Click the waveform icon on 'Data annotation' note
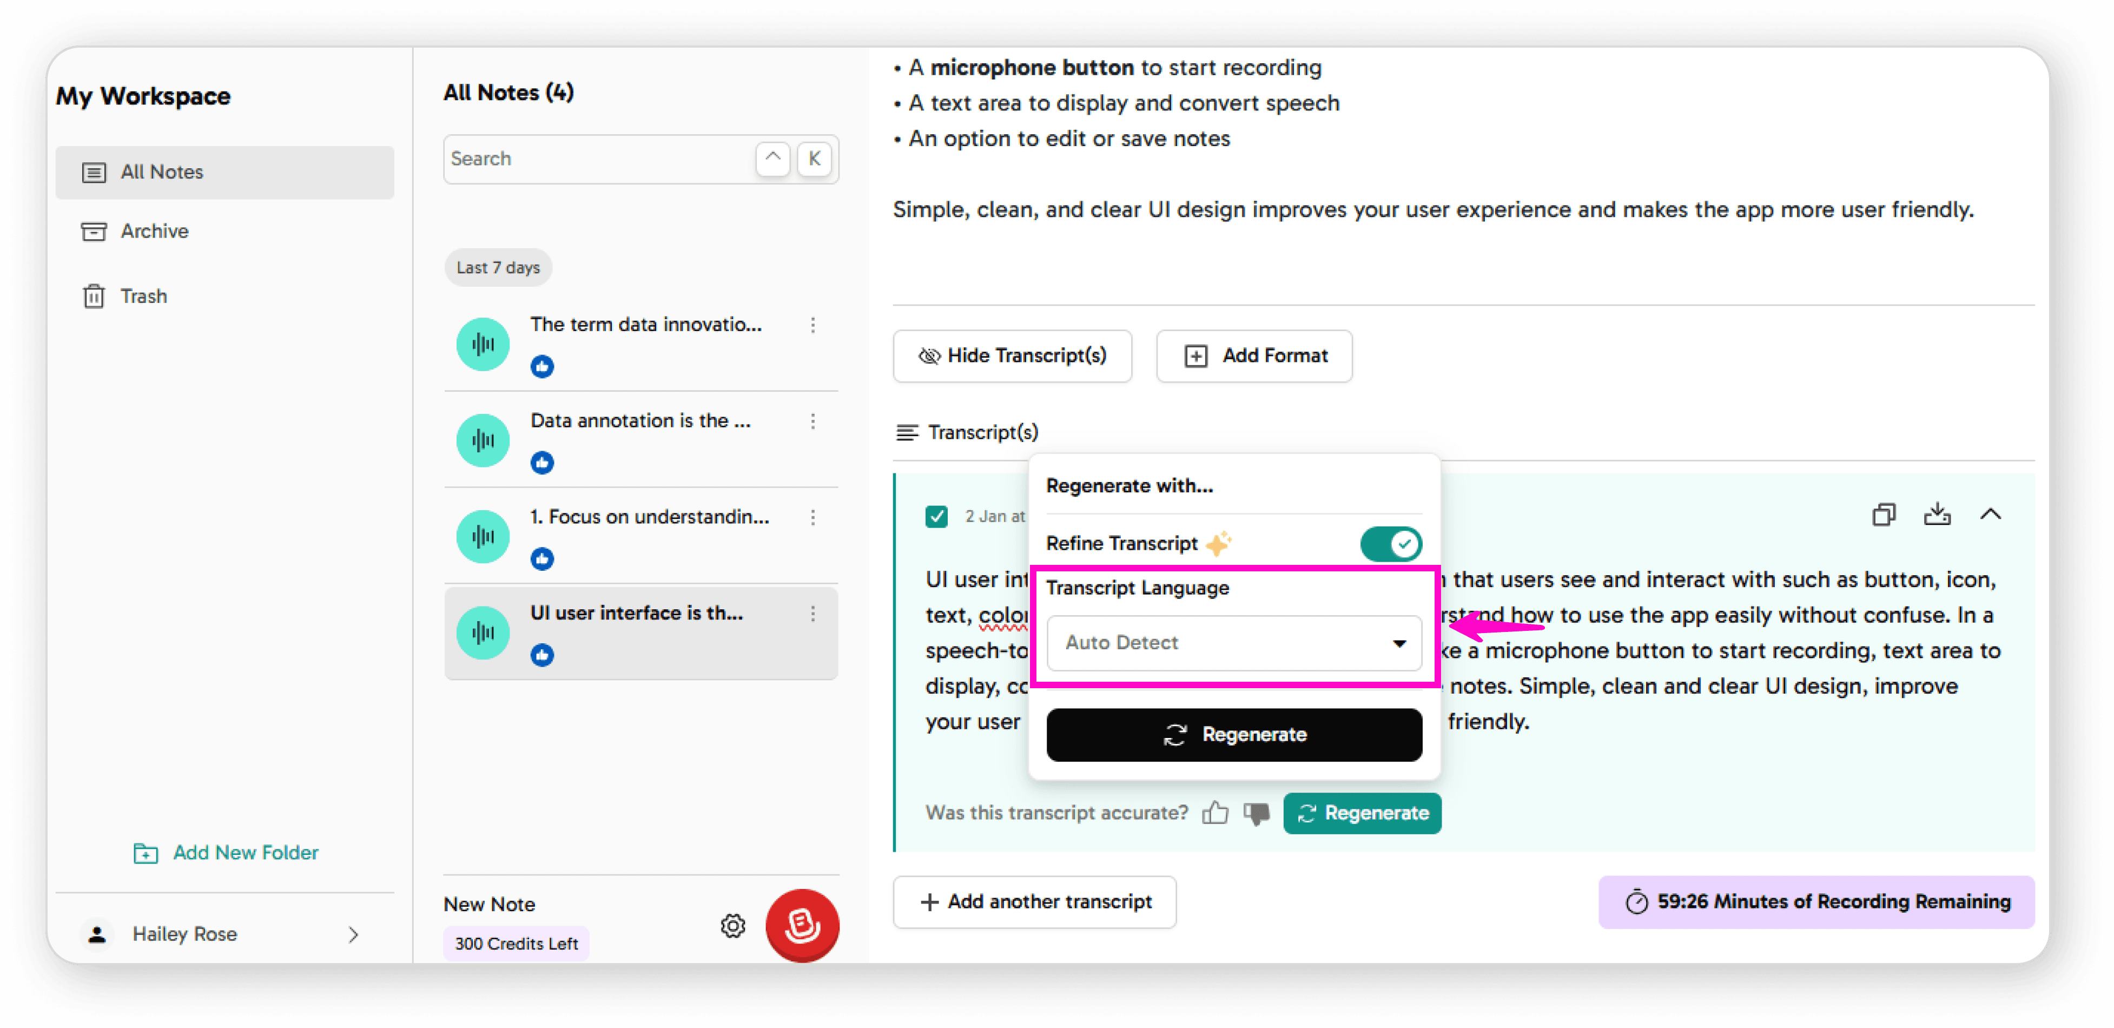This screenshot has width=2114, height=1028. (x=483, y=440)
